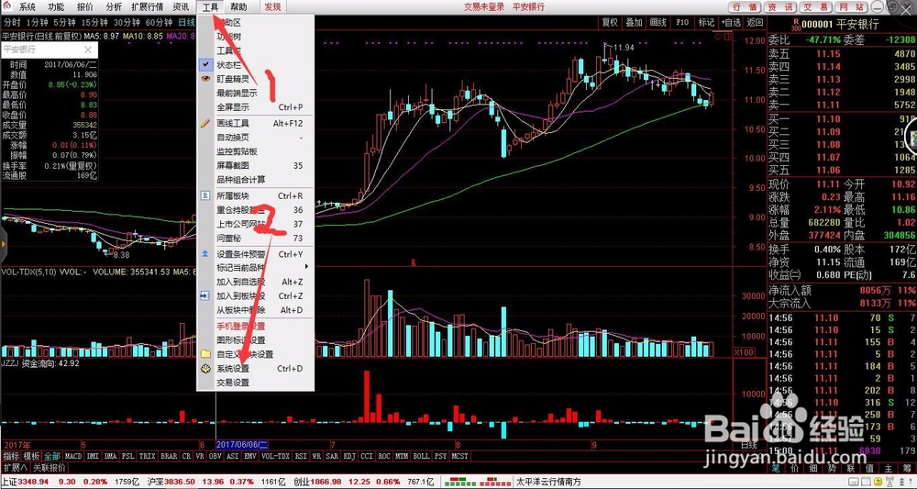Select 问董秘 menu entry
Screen dimensions: 917x489
click(x=256, y=238)
